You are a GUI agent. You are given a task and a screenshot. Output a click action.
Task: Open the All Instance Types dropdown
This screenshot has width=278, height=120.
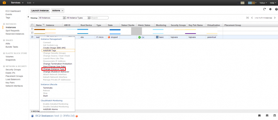(78, 18)
